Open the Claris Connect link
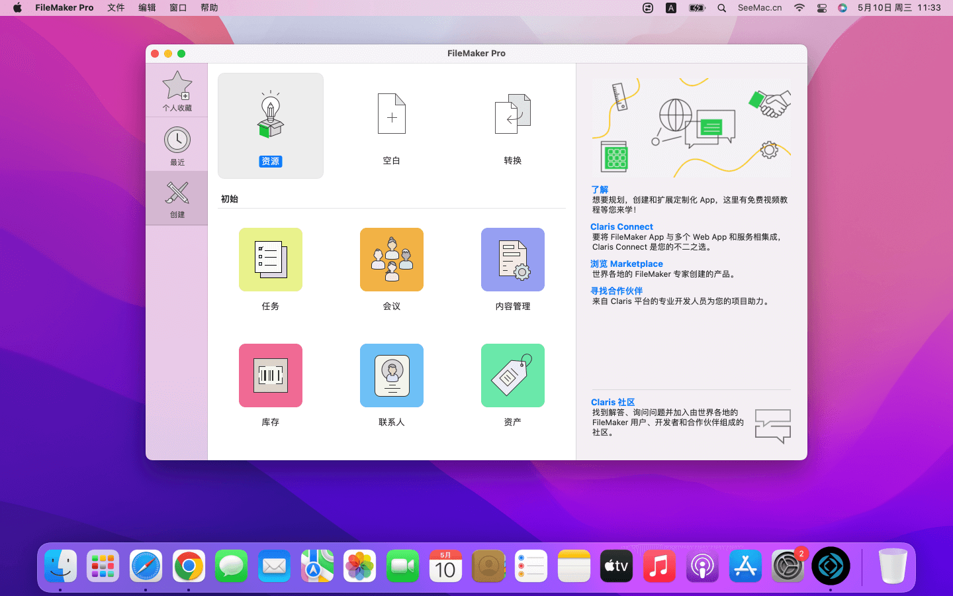 coord(621,226)
